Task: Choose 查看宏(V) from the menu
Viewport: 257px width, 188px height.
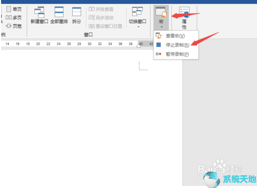Action: point(176,36)
